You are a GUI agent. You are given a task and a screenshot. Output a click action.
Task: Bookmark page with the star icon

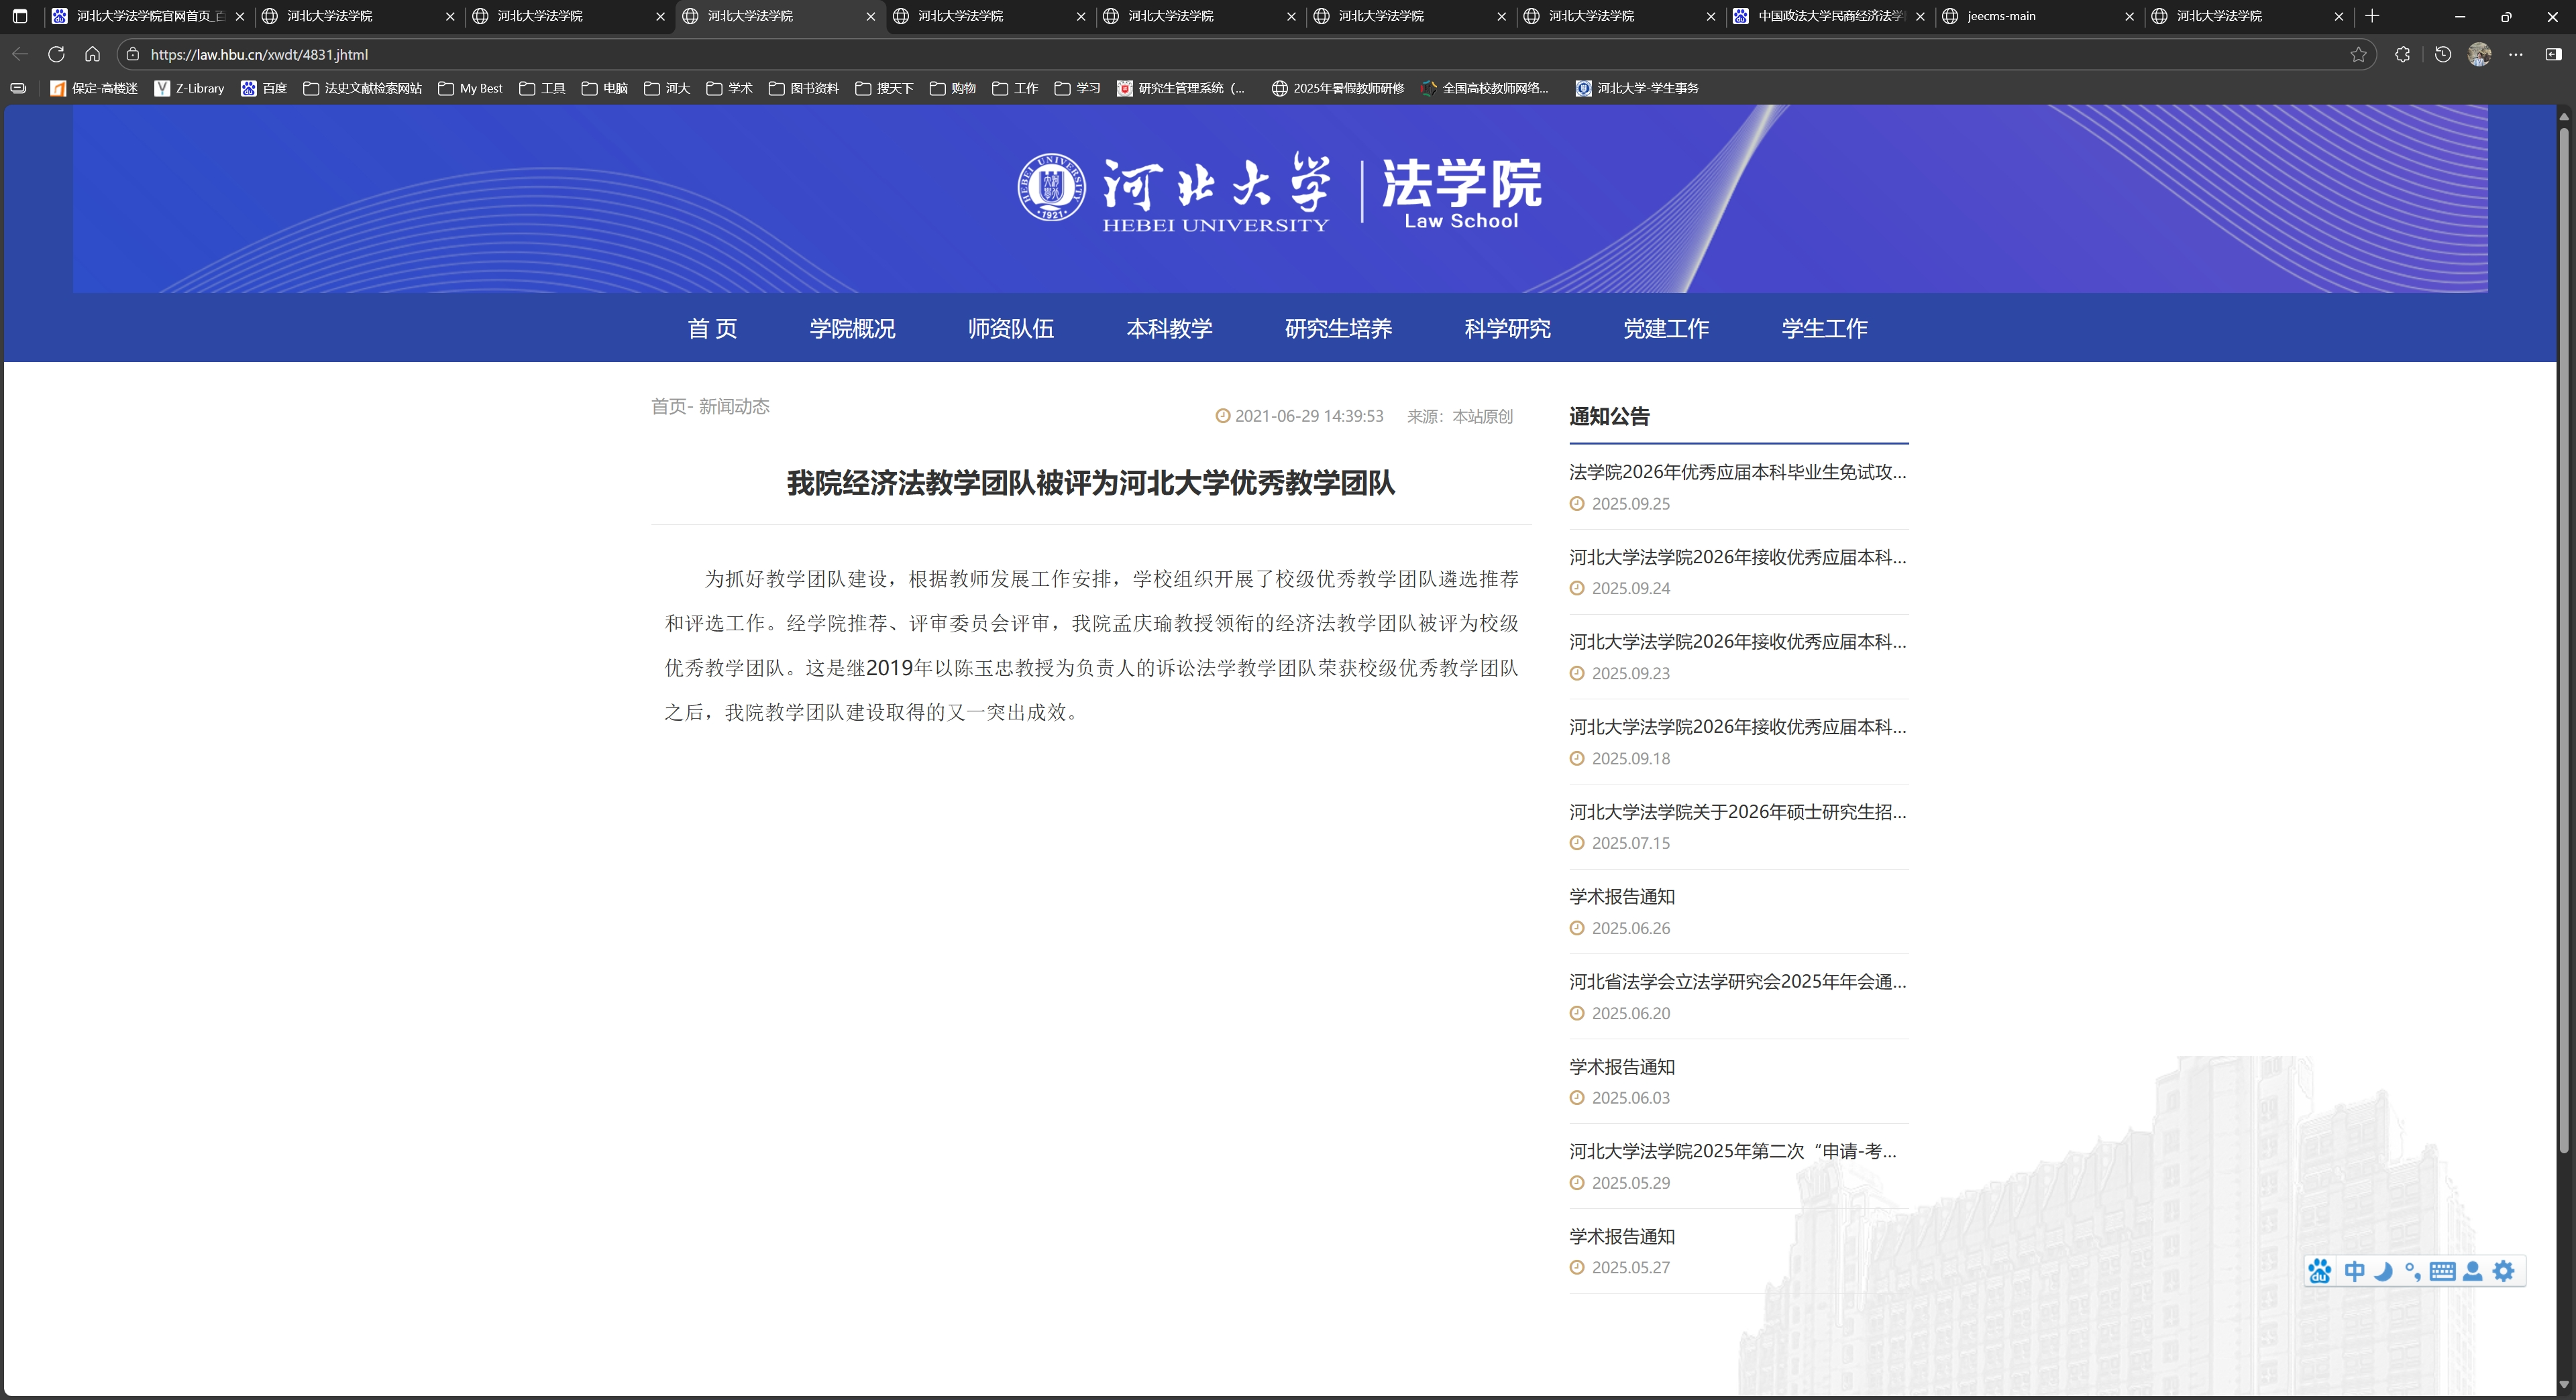(2358, 54)
